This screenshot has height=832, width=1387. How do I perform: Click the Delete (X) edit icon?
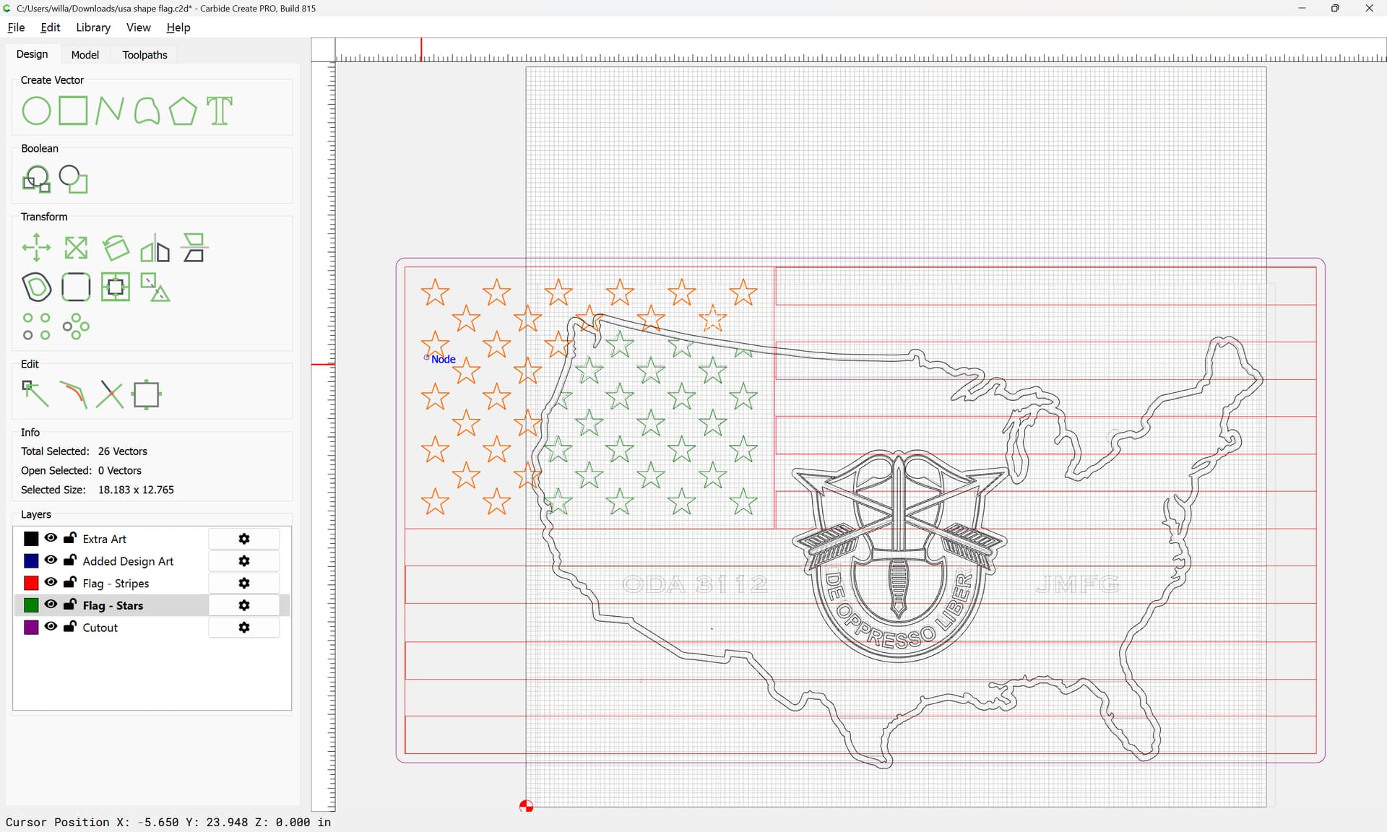click(x=110, y=394)
